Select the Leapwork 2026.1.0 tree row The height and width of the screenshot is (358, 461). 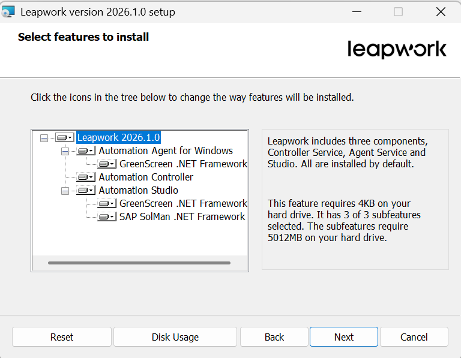(x=118, y=137)
